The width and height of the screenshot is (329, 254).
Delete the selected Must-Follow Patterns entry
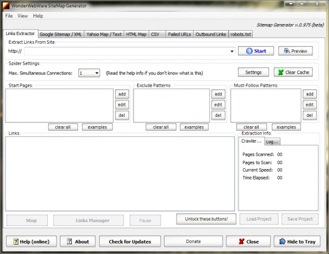point(310,115)
